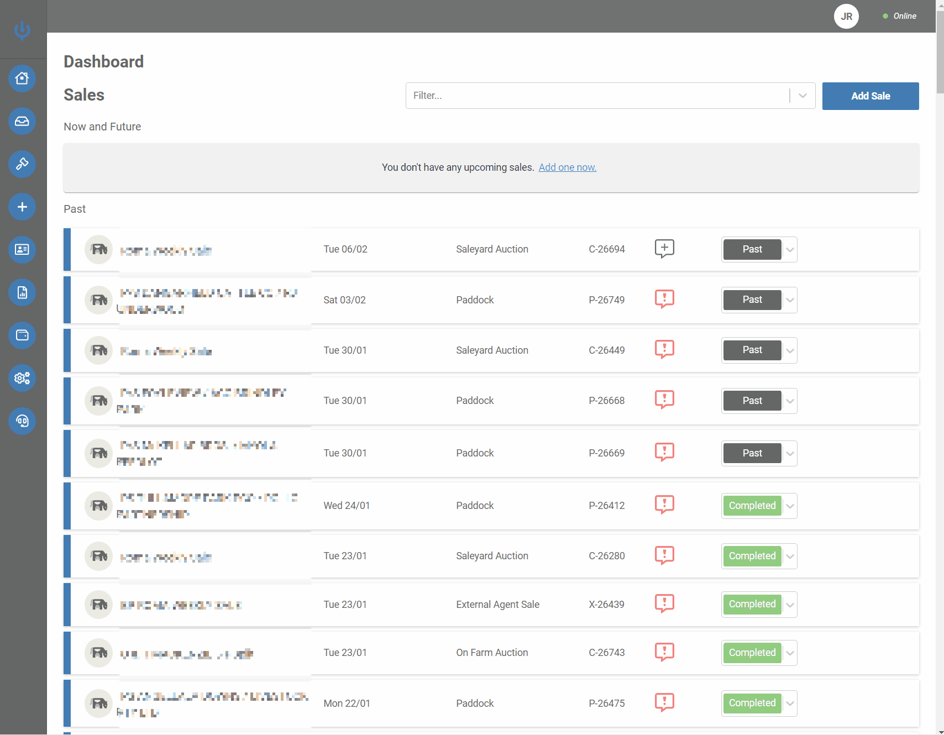
Task: Open the wallet sidebar icon
Action: [22, 335]
